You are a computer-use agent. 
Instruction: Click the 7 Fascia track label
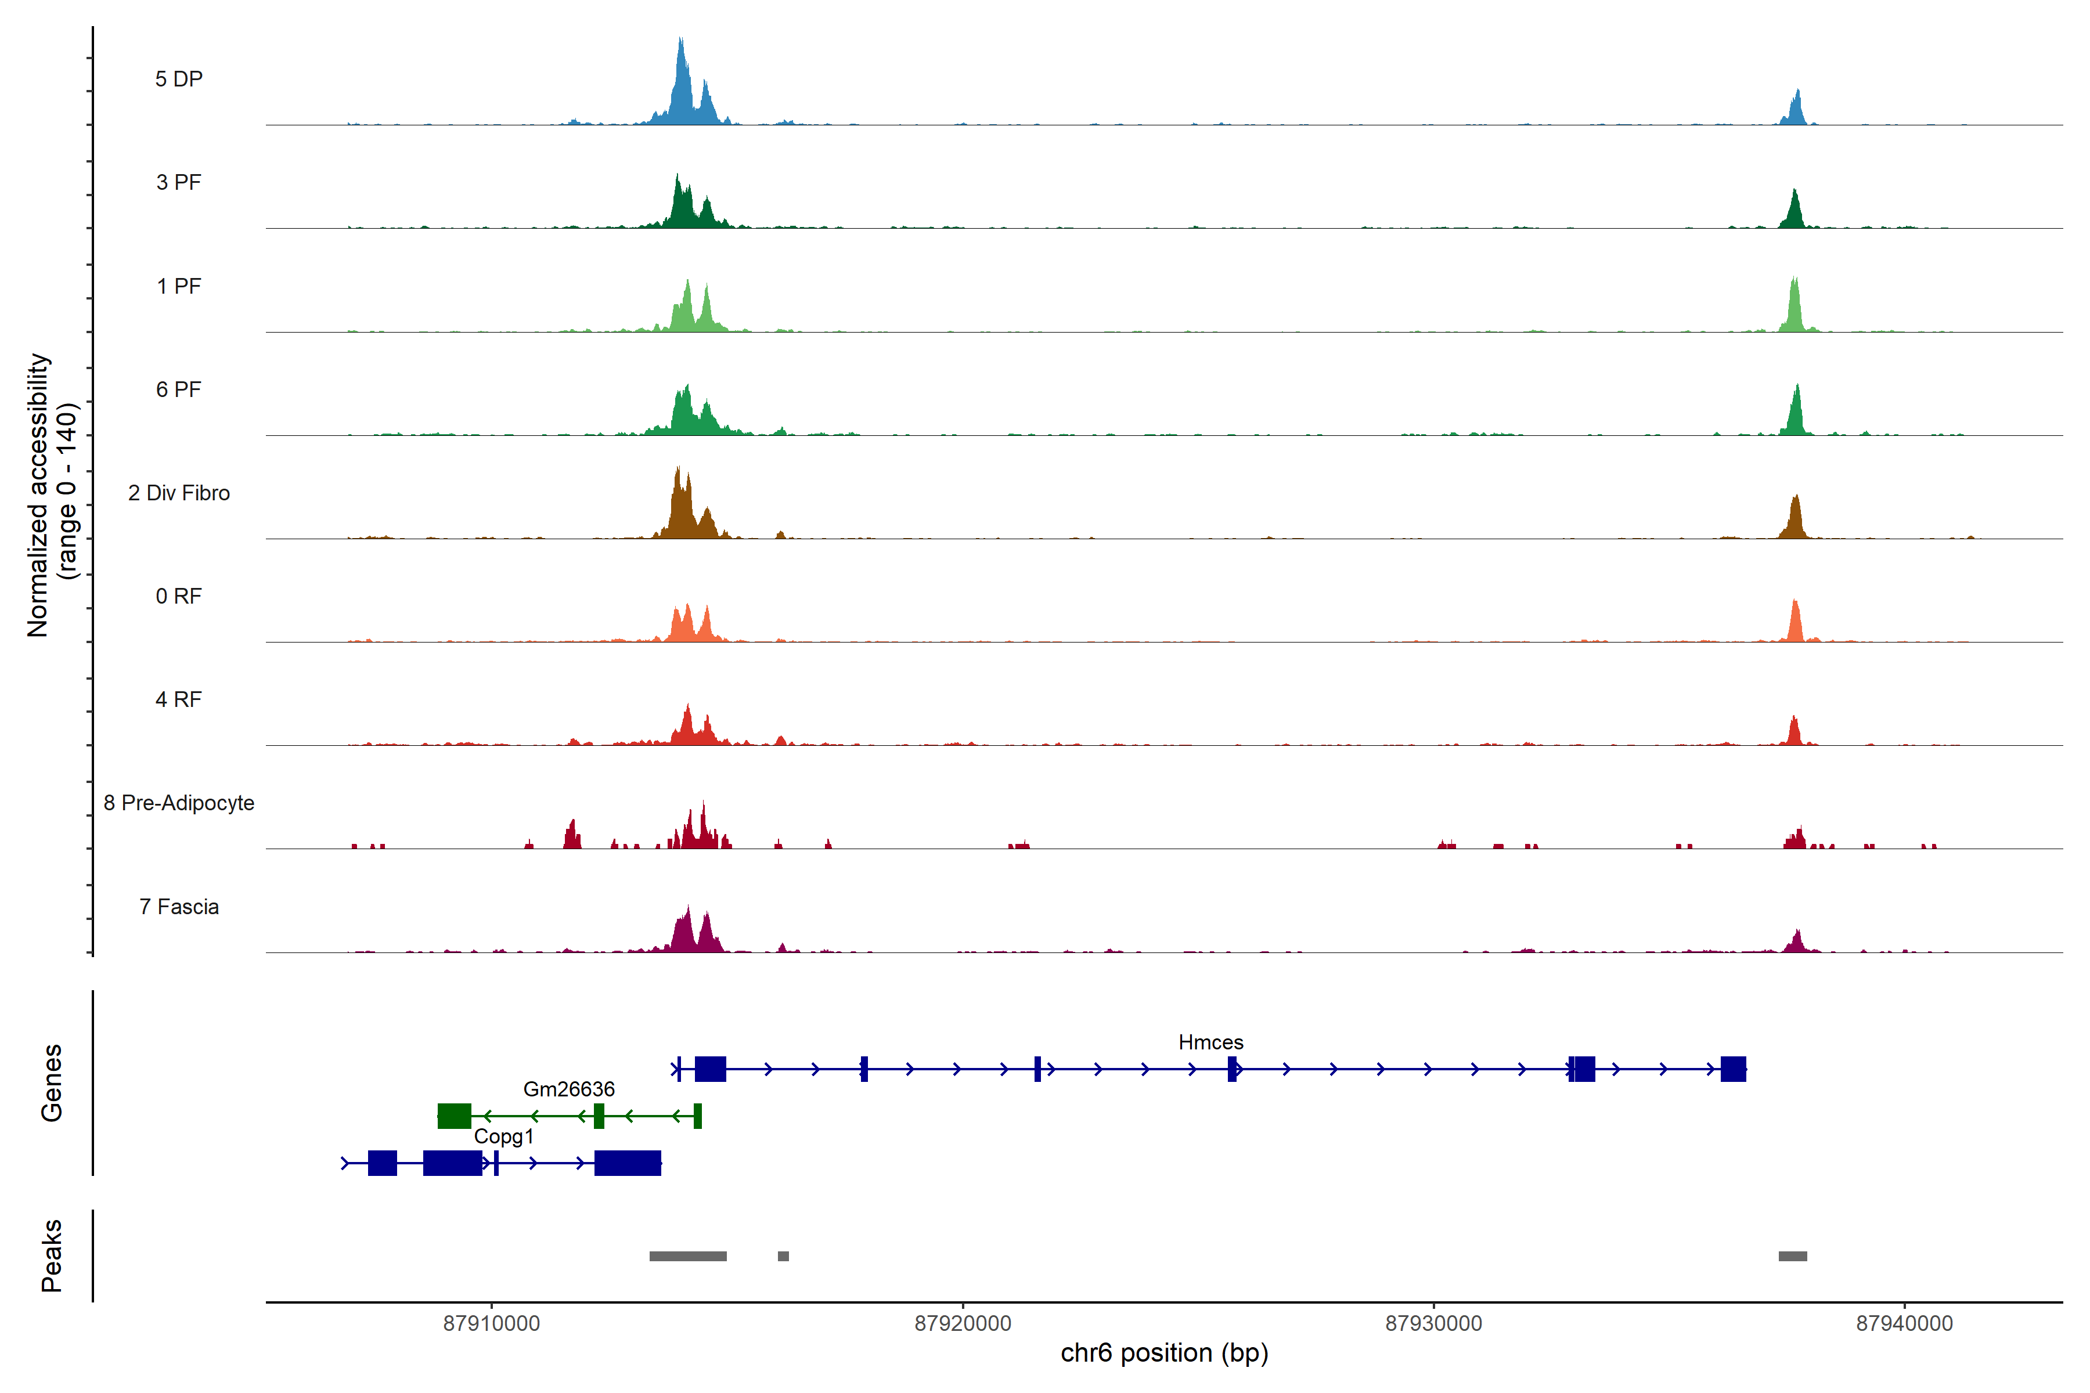179,907
